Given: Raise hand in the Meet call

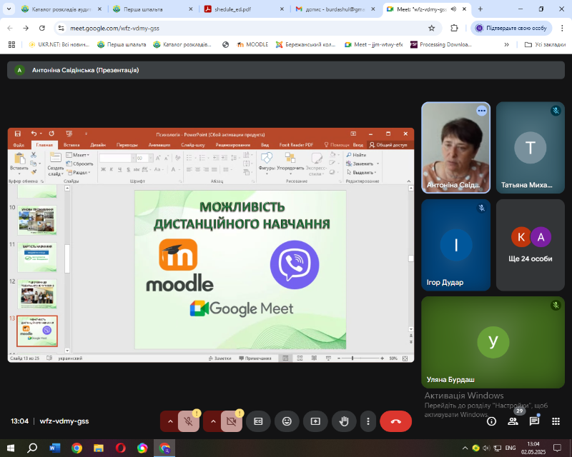Looking at the screenshot, I should pyautogui.click(x=343, y=421).
